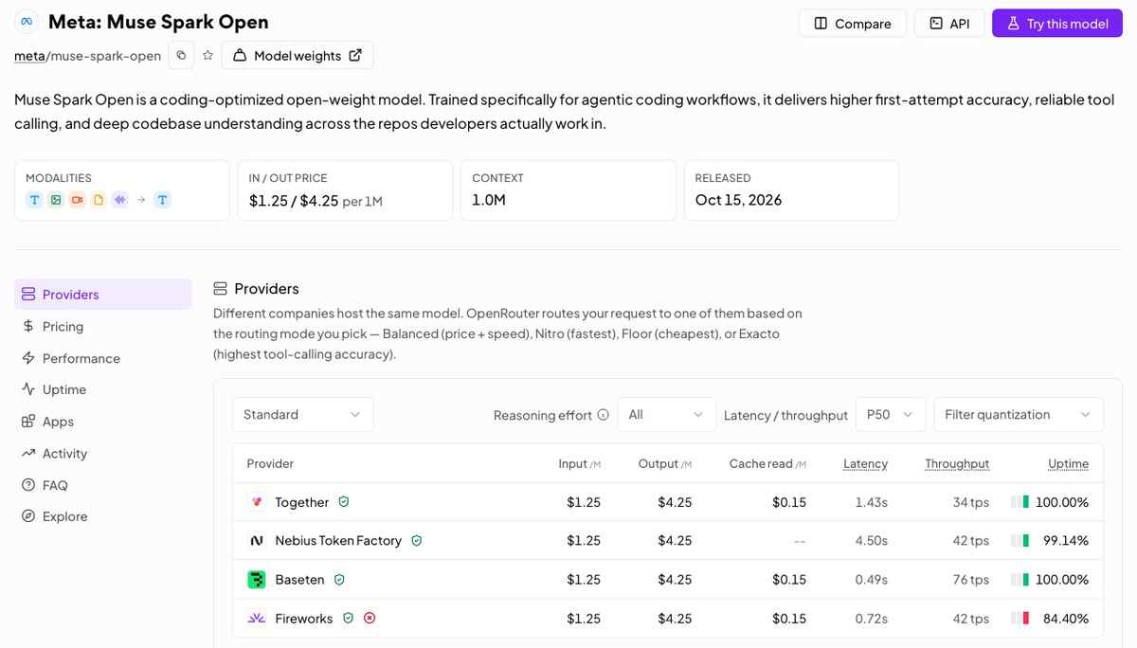Click the Compare button
1137x648 pixels.
coord(853,23)
